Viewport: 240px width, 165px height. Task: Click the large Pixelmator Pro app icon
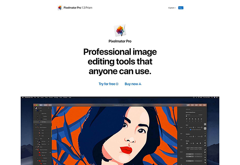pyautogui.click(x=120, y=30)
